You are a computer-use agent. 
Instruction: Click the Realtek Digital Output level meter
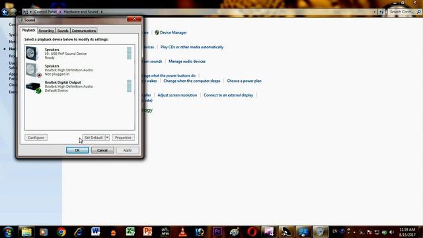130,86
